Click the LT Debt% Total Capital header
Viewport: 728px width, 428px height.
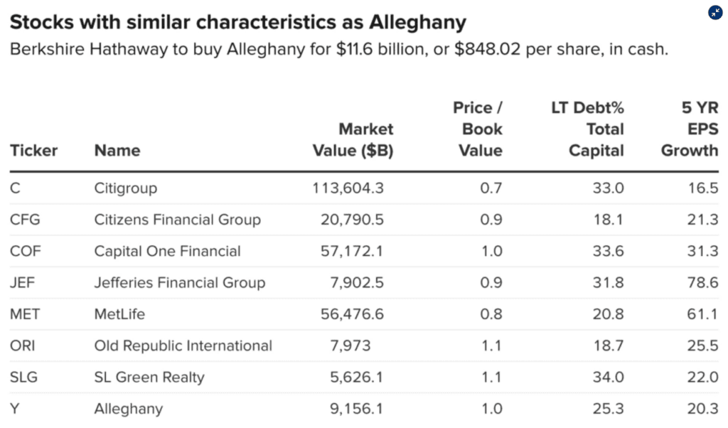pos(587,129)
